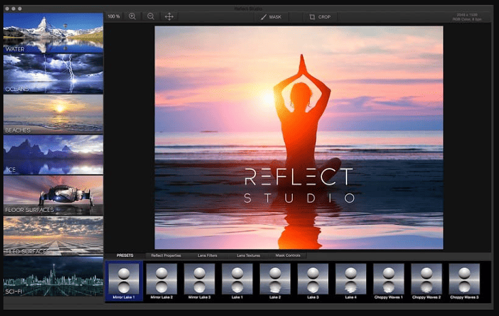Select the pan/move arrows tool
Image resolution: width=499 pixels, height=316 pixels.
pyautogui.click(x=170, y=16)
